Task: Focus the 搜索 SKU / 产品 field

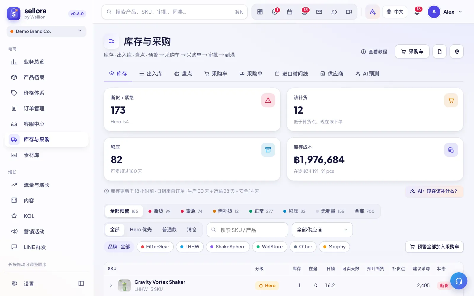Action: click(x=247, y=230)
